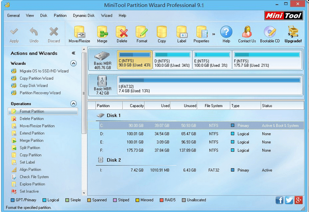Open the Dynamic Disk menu
Screen dimensions: 309x212
[x=83, y=16]
